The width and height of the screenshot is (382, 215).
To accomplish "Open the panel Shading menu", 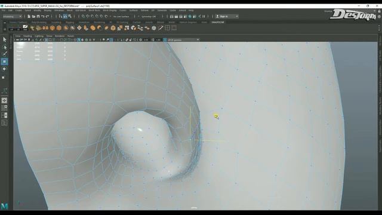I will 27,36.
